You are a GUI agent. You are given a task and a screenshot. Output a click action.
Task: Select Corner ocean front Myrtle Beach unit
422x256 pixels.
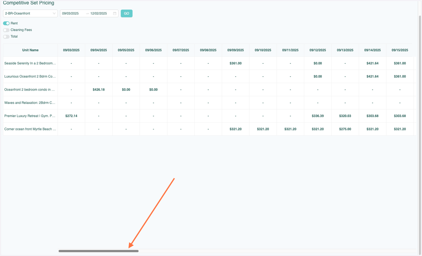[30, 129]
